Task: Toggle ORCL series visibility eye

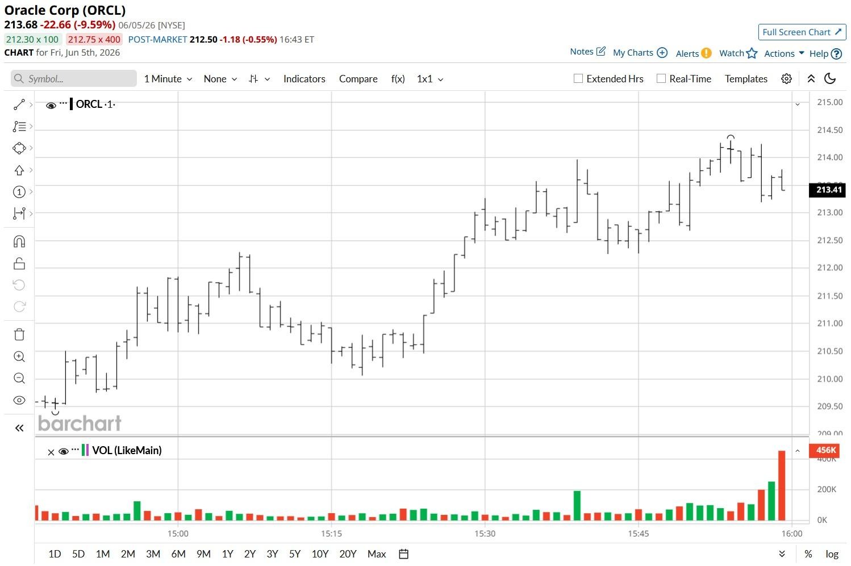Action: [51, 105]
